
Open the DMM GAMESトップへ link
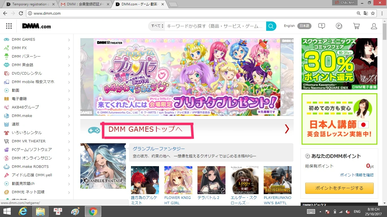pyautogui.click(x=145, y=129)
